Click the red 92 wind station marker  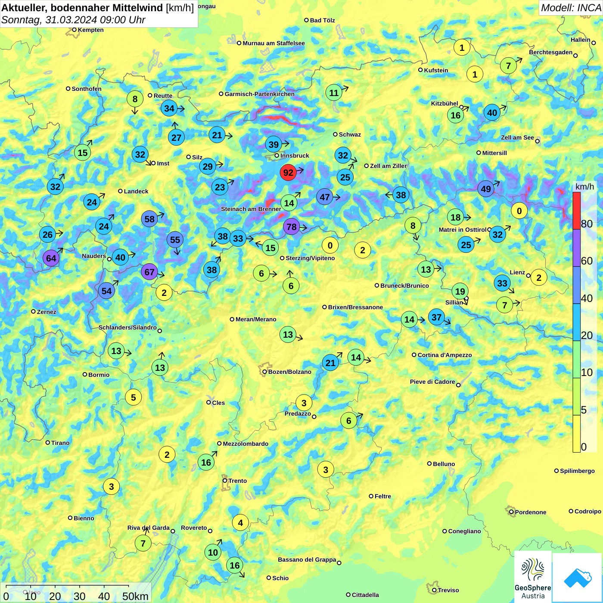pos(288,173)
